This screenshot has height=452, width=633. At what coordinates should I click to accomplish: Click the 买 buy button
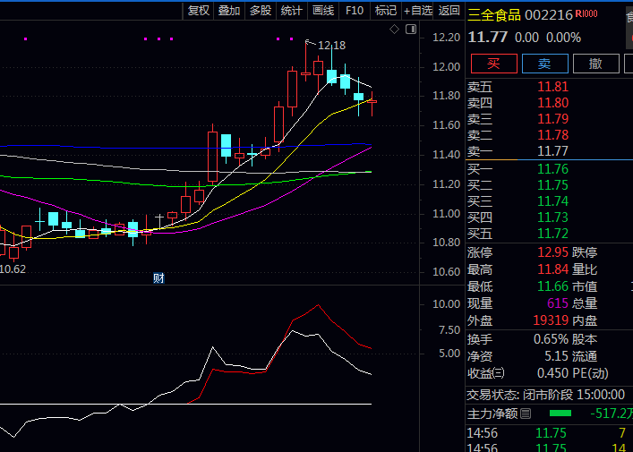pyautogui.click(x=492, y=64)
